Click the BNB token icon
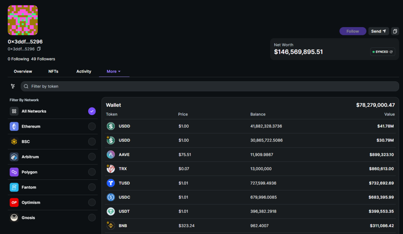 tap(111, 225)
